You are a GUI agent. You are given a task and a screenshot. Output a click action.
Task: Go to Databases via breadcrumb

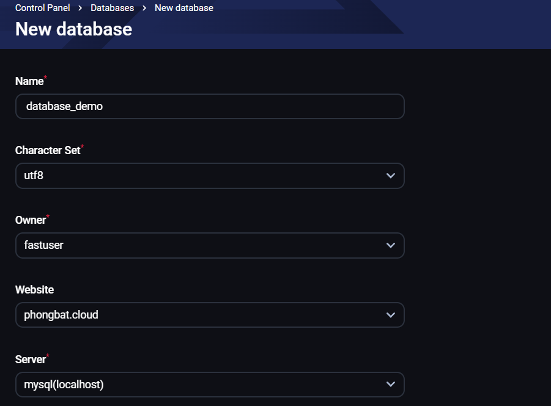coord(112,8)
